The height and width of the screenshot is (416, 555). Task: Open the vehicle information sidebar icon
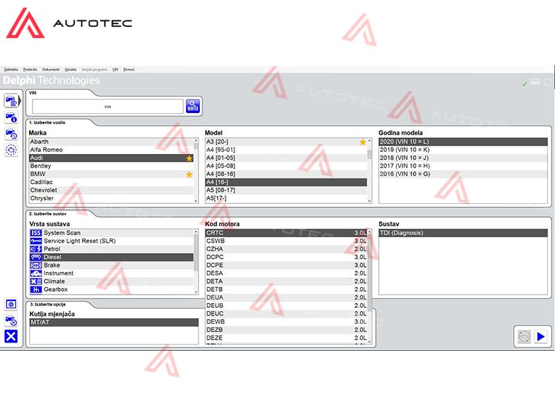click(11, 117)
